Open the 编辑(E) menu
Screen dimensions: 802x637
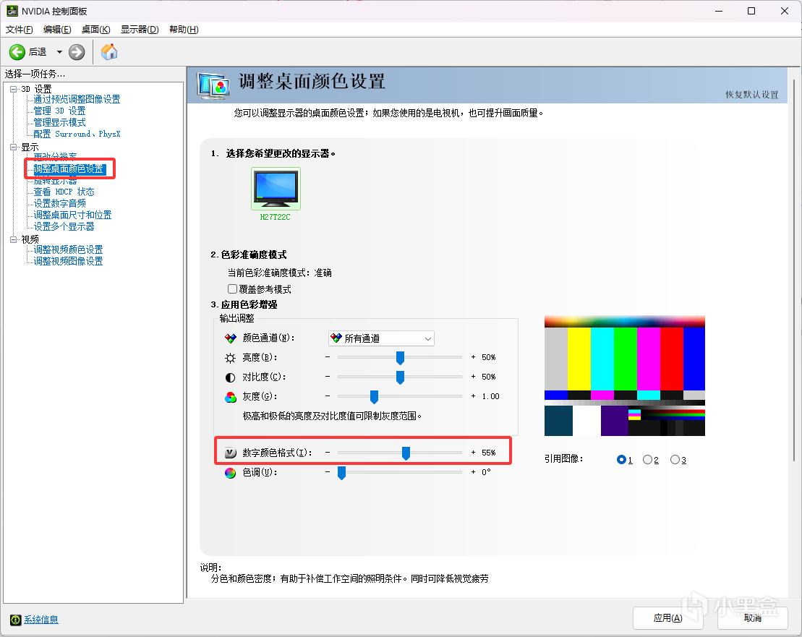tap(57, 30)
